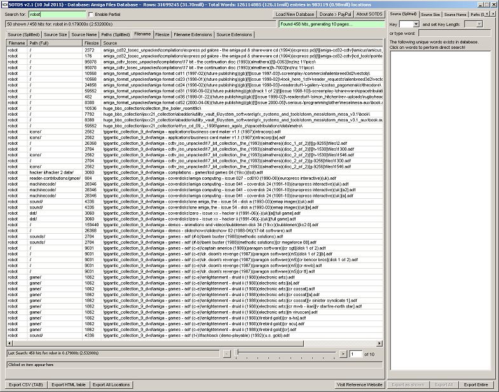This screenshot has height=392, width=499.
Task: Go to next results page arrow
Action: 343,353
